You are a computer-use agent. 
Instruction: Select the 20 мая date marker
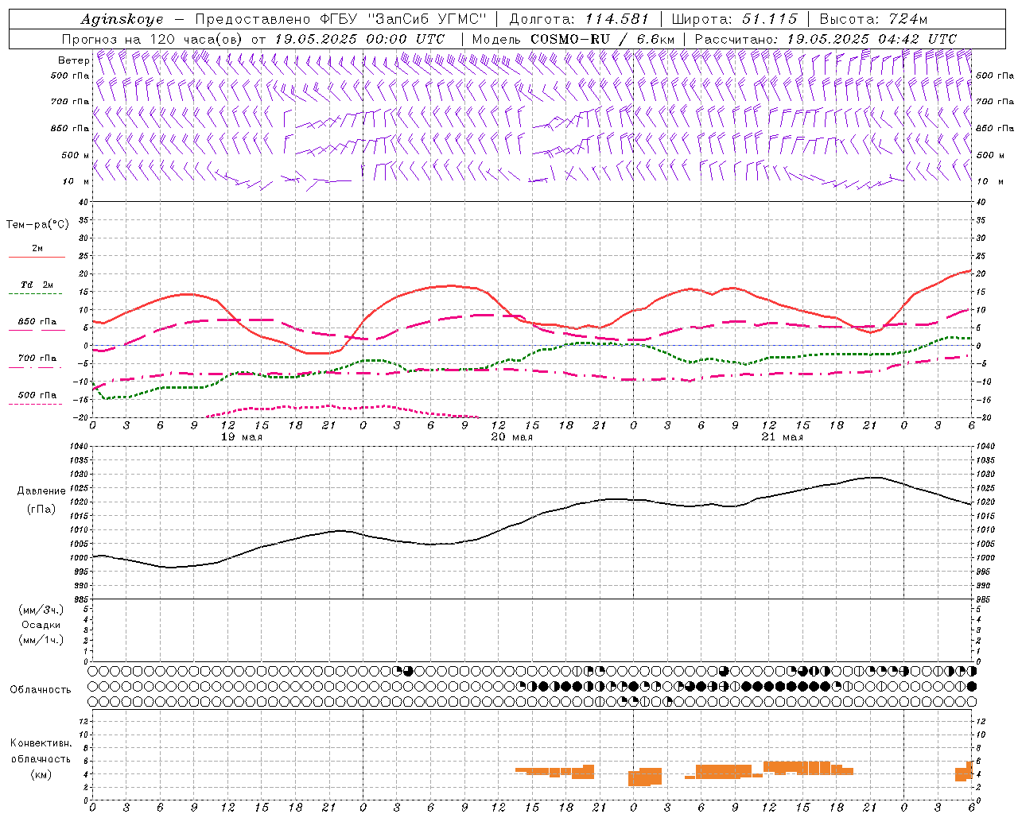click(512, 437)
